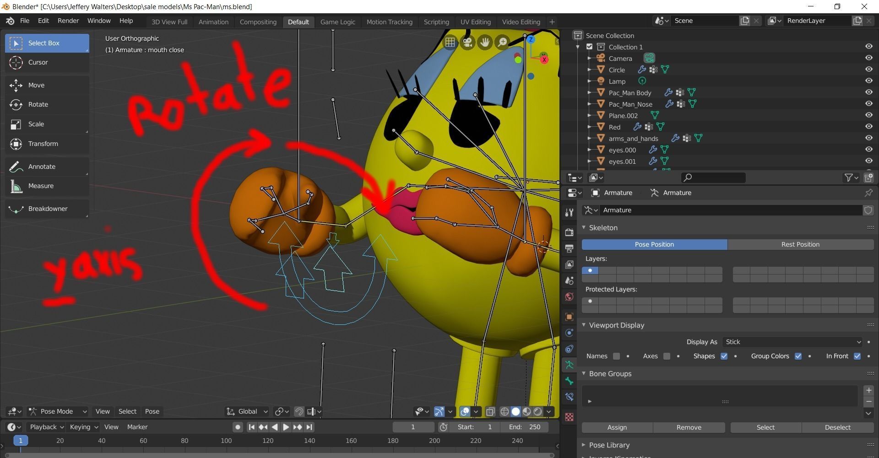Enable the bone Names display checkbox

coord(616,356)
